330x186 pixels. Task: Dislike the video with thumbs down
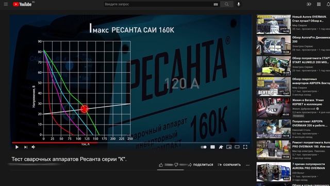(176, 165)
